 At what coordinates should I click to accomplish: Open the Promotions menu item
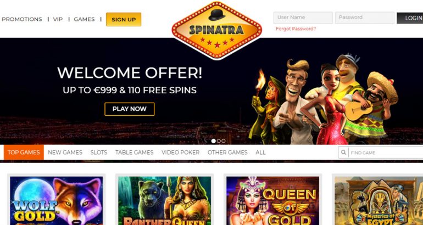pyautogui.click(x=22, y=19)
